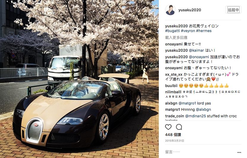Like the post with heart icon
This screenshot has height=158, width=247.
click(x=168, y=127)
